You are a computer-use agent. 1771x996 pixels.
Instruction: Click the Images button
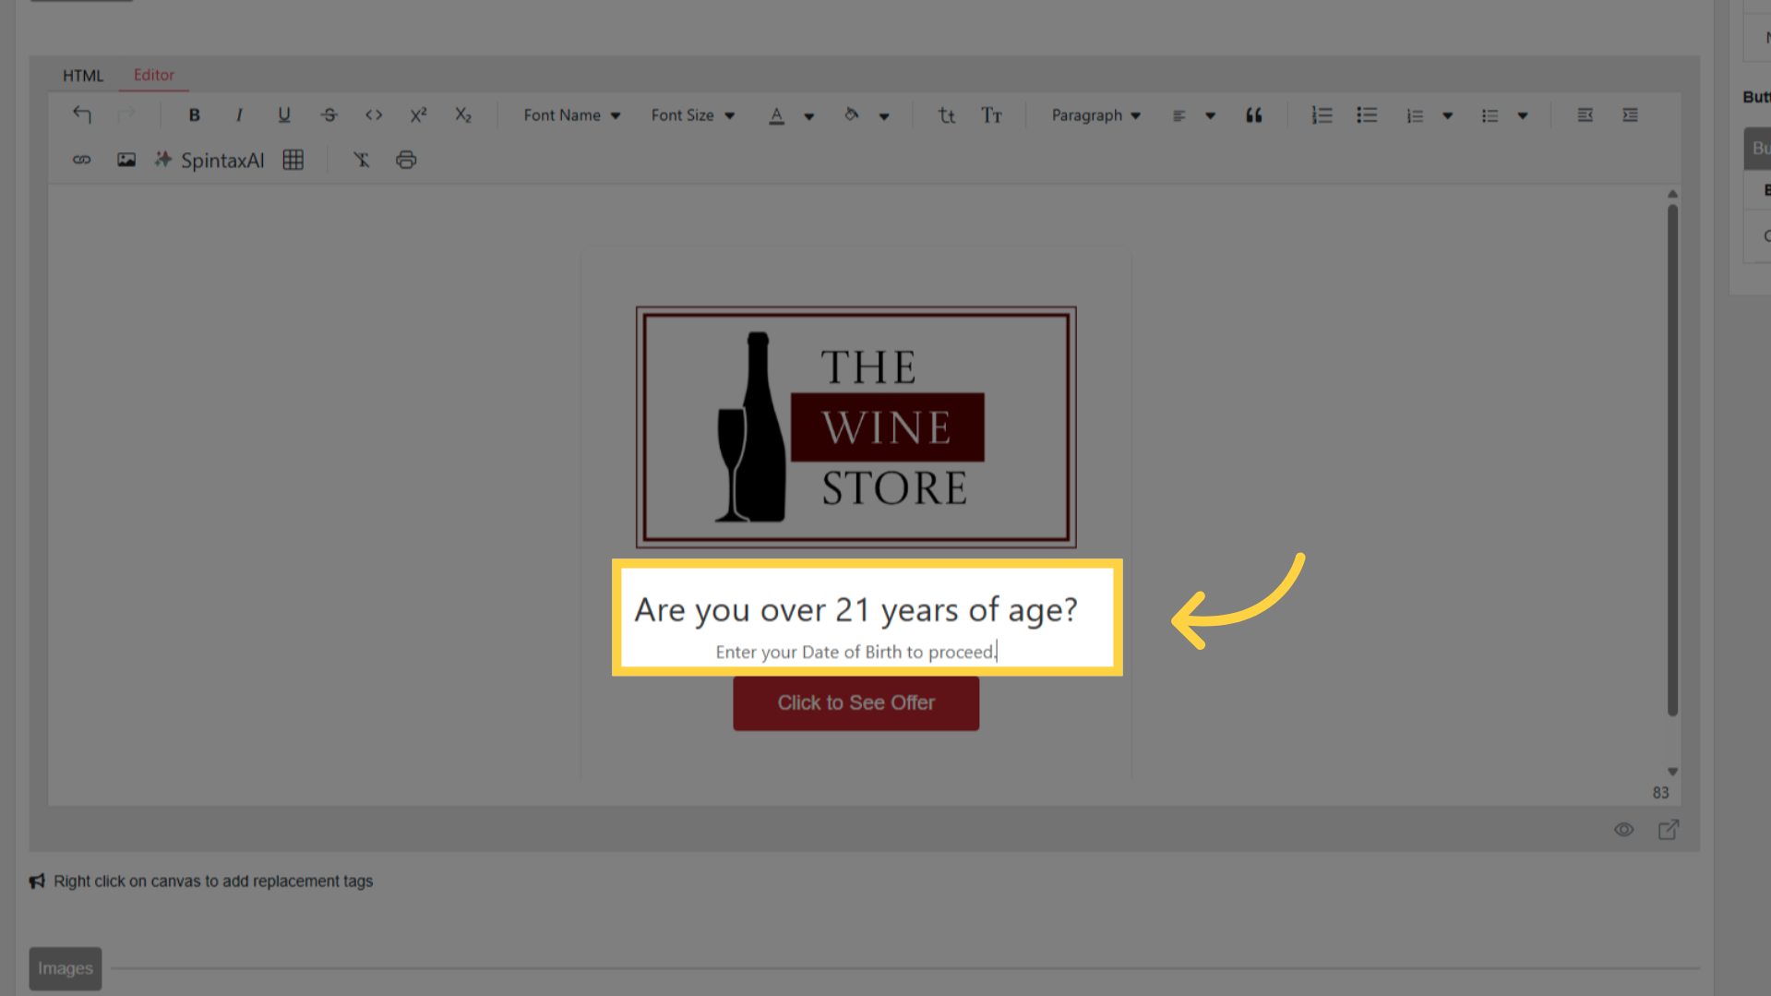(66, 968)
